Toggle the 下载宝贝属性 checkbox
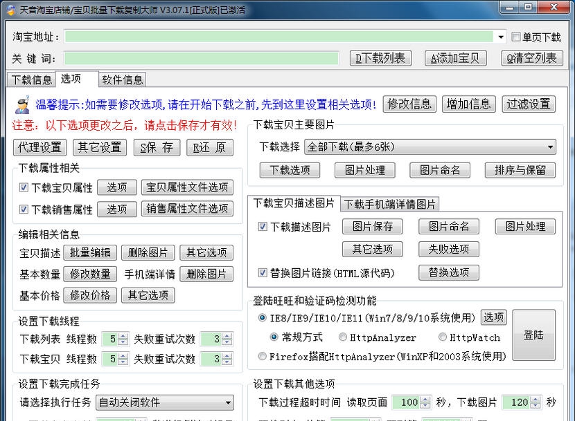Image resolution: width=575 pixels, height=421 pixels. pyautogui.click(x=24, y=187)
